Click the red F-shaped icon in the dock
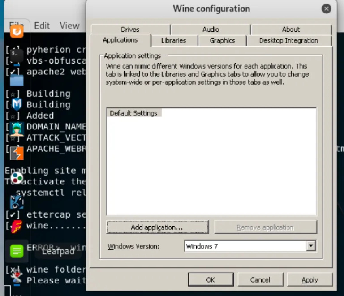This screenshot has height=296, width=344. [x=17, y=226]
